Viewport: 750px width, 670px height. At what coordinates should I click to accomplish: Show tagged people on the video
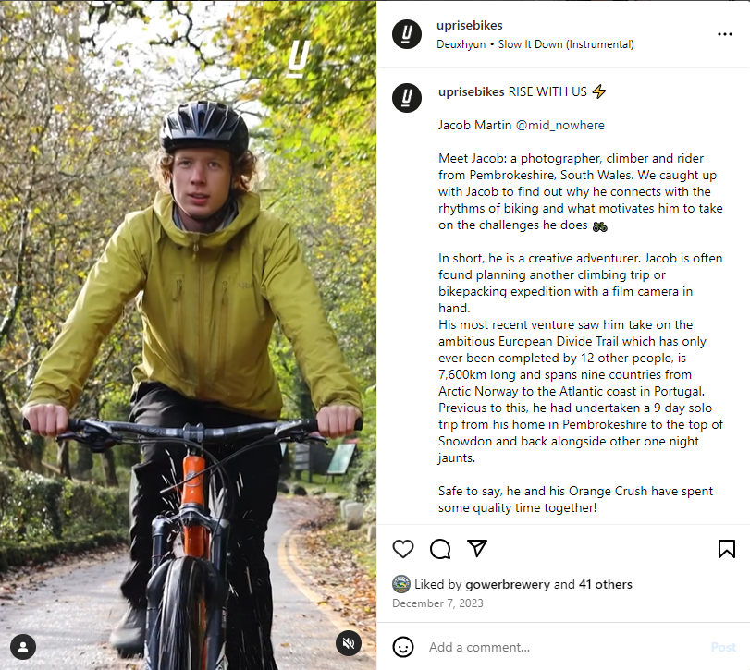tap(23, 646)
